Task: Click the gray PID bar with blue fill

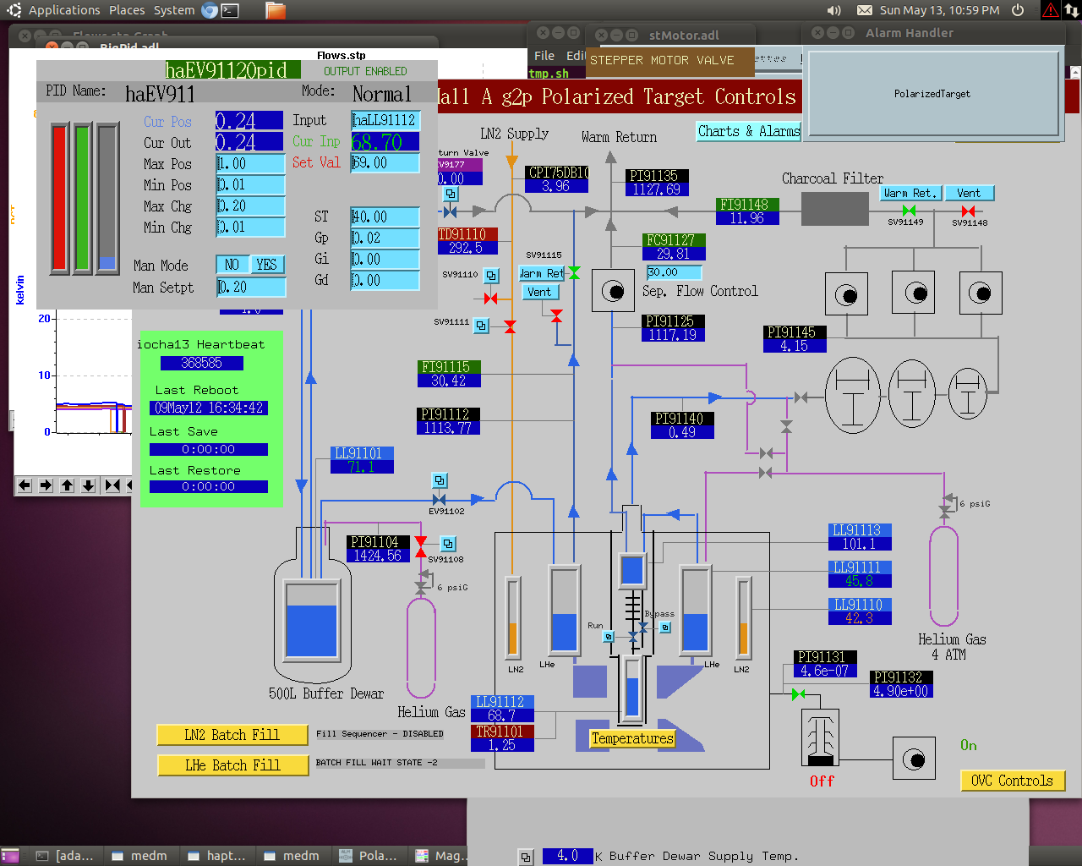Action: click(x=107, y=198)
